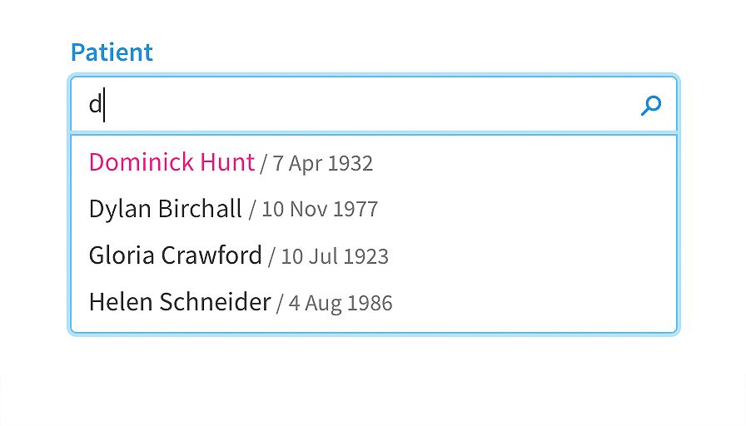
Task: Click the date 7 Apr 1932
Action: (x=322, y=163)
